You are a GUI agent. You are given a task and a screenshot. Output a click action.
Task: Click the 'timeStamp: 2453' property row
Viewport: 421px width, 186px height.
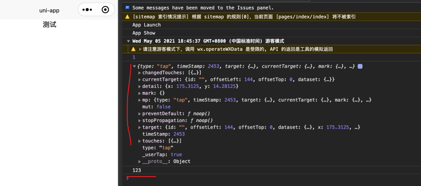tap(164, 134)
